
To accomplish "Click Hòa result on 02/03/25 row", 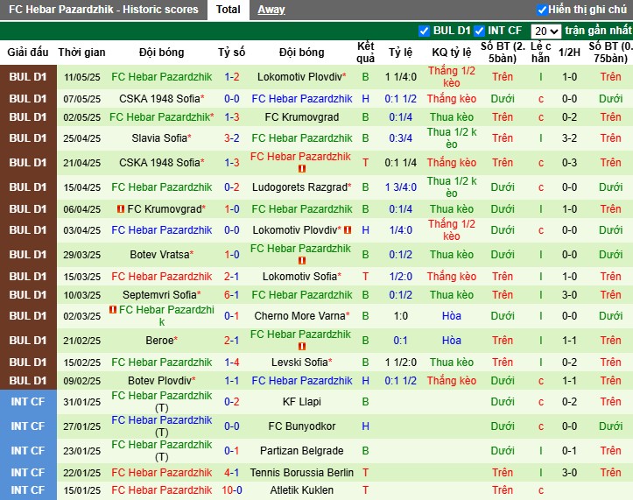I will click(x=452, y=316).
